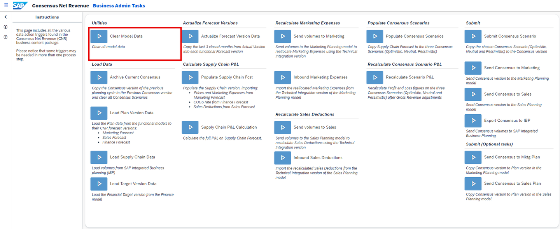This screenshot has width=560, height=229.
Task: Run the Send Consensus to Sales Plan trigger
Action: (473, 183)
